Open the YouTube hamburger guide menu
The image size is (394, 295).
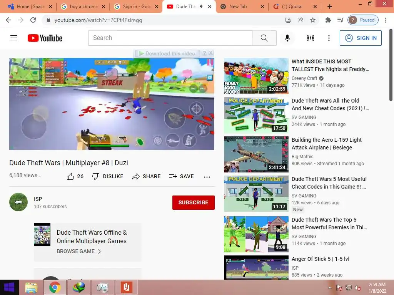14,38
